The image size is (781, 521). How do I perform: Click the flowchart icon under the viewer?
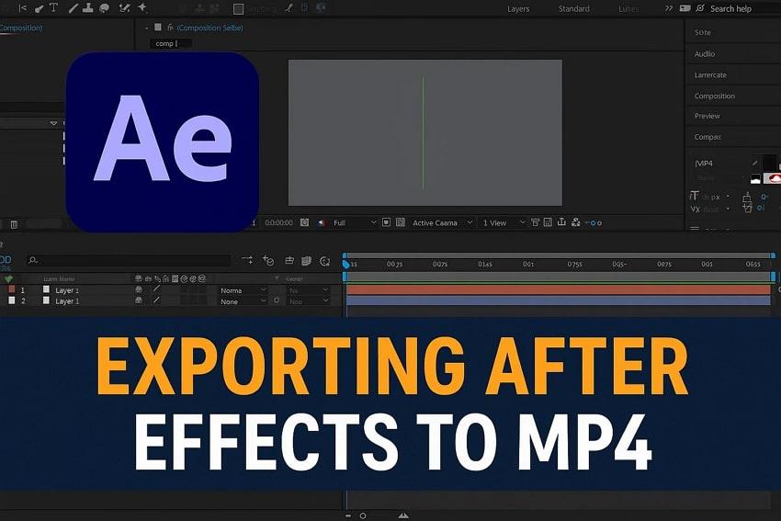576,222
